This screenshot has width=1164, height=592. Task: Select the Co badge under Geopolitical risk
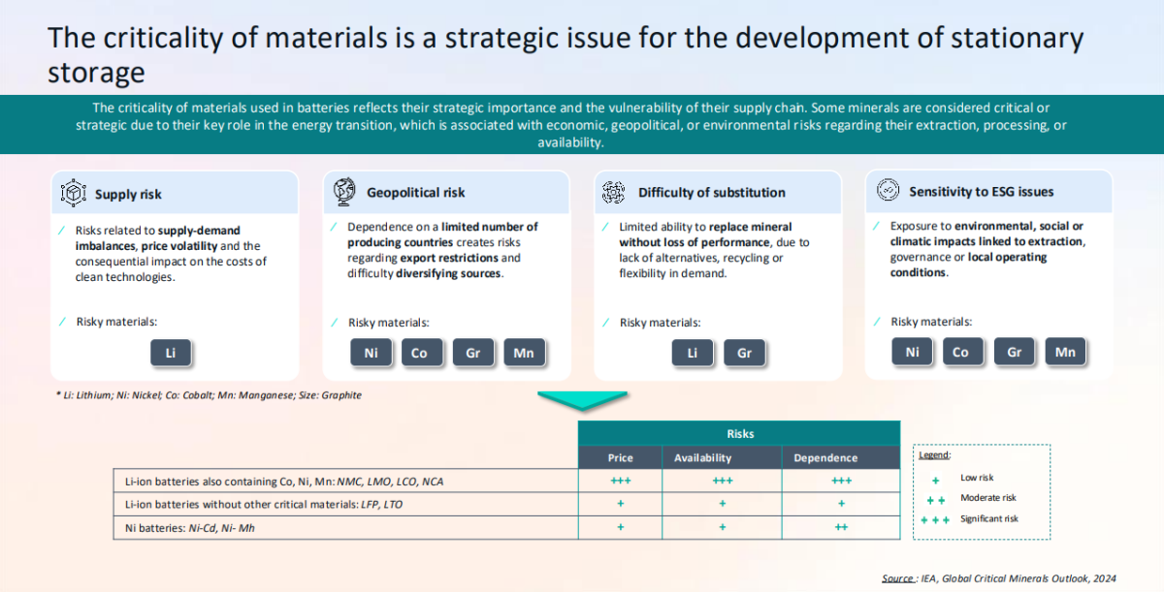(x=422, y=353)
